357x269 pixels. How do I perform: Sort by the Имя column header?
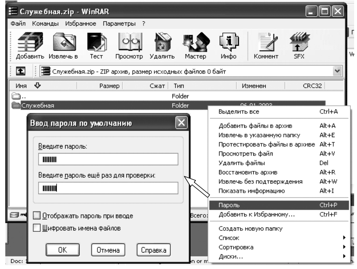(43, 85)
